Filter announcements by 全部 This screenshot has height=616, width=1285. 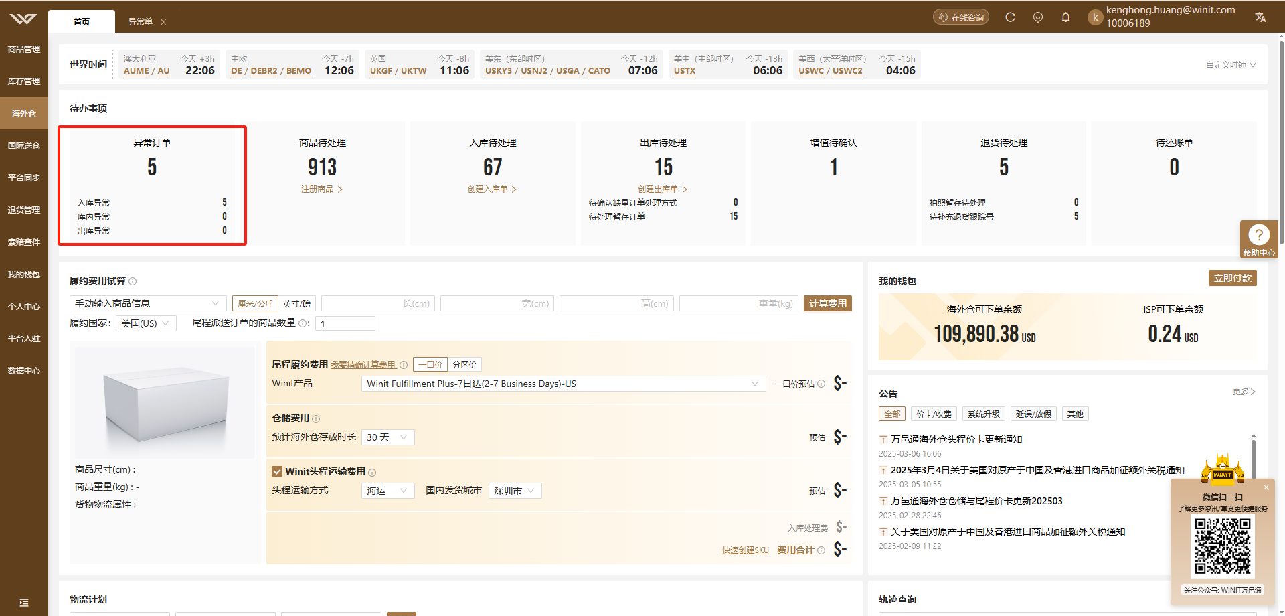(x=892, y=414)
